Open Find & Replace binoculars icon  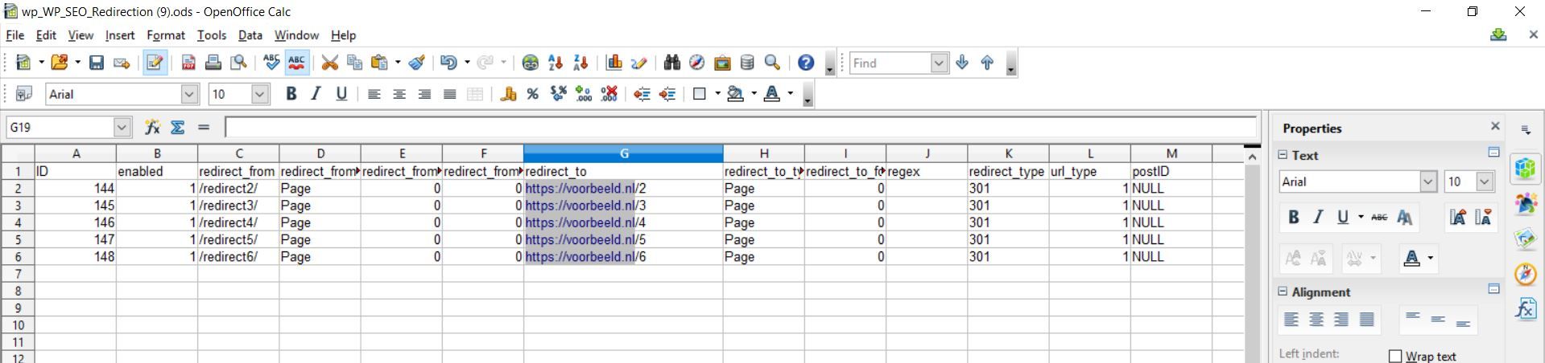coord(671,63)
